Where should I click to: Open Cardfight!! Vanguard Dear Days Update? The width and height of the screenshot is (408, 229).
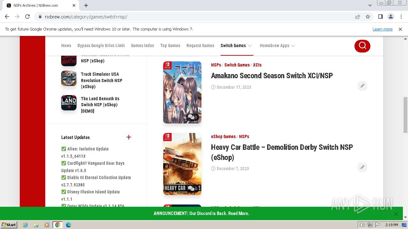pyautogui.click(x=93, y=167)
